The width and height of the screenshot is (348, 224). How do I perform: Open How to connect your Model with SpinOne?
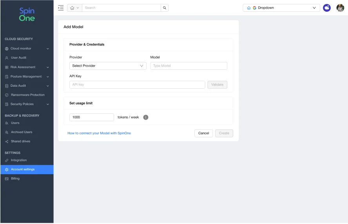pyautogui.click(x=99, y=133)
